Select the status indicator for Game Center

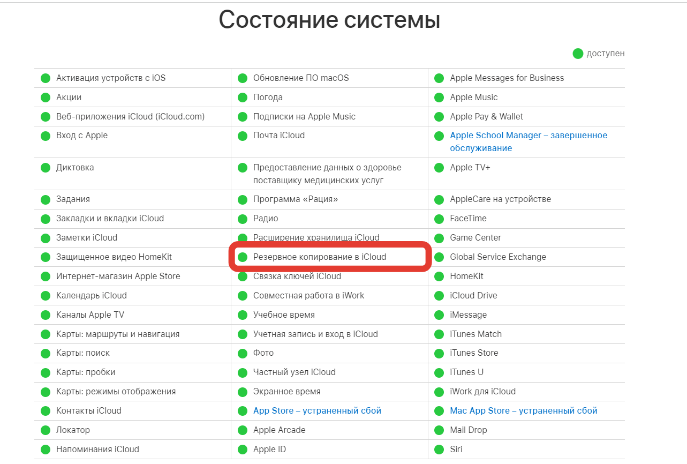pyautogui.click(x=440, y=238)
